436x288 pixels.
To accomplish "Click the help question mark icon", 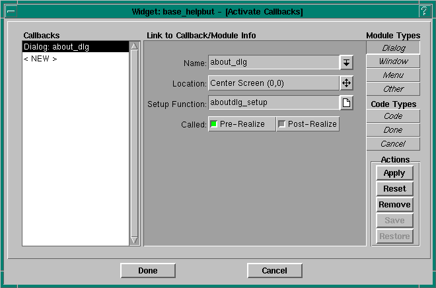I will [423, 11].
